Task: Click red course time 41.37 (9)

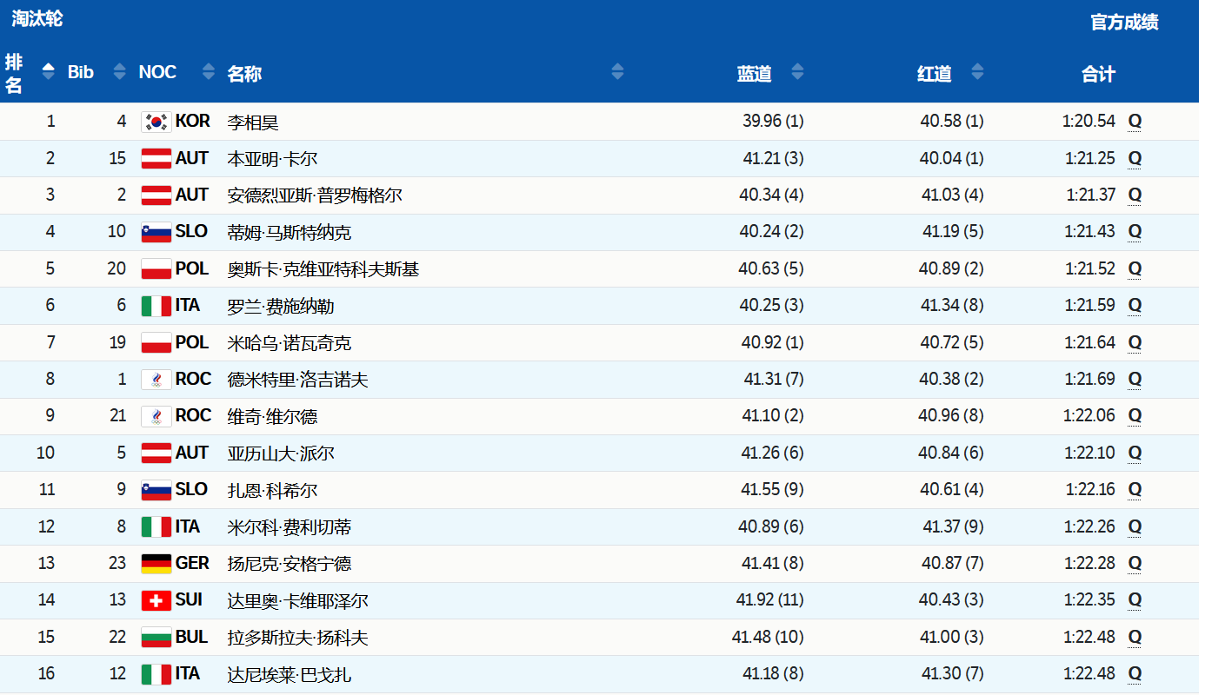Action: (x=953, y=527)
